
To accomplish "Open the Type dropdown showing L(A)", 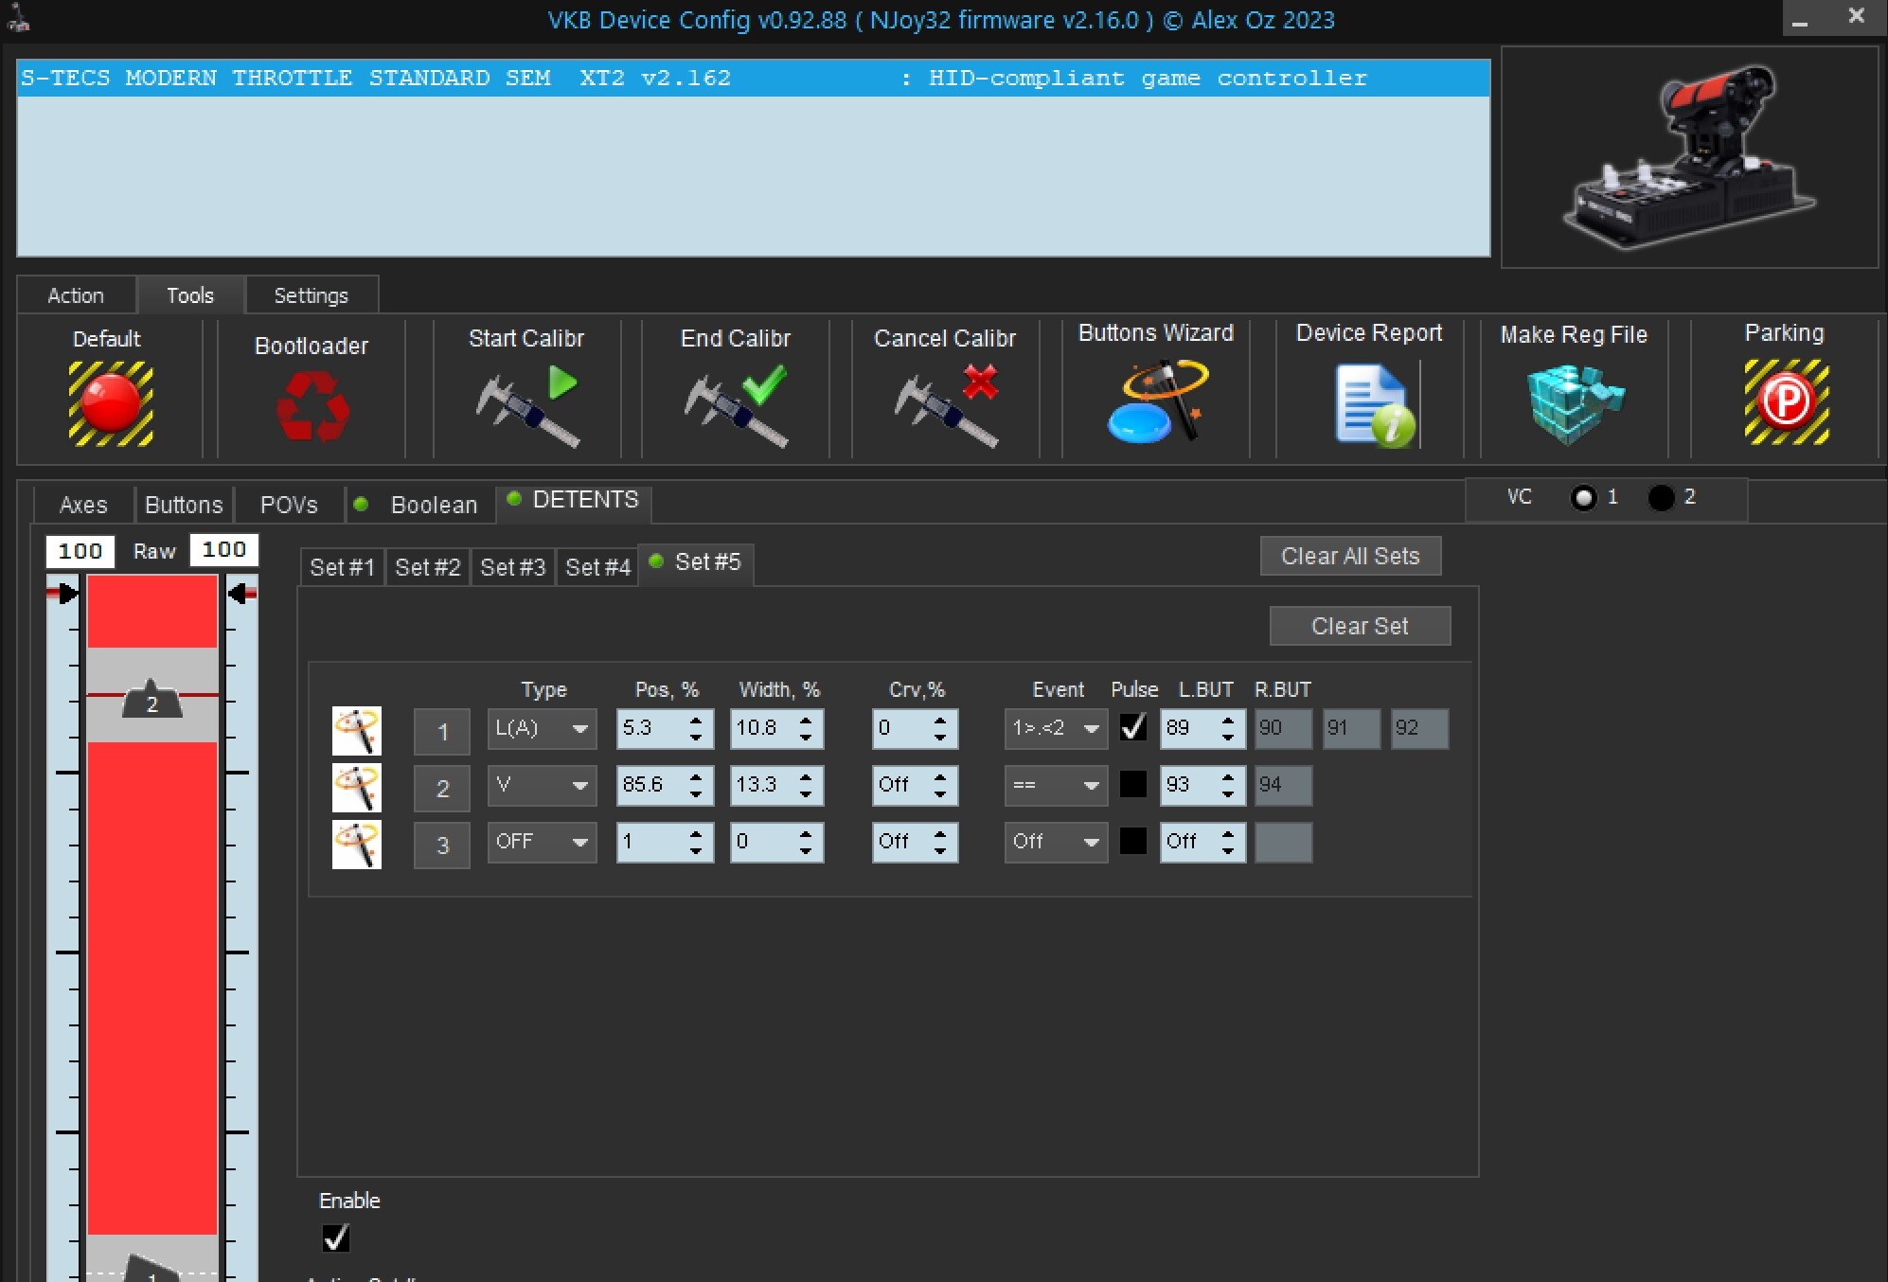I will [x=543, y=728].
